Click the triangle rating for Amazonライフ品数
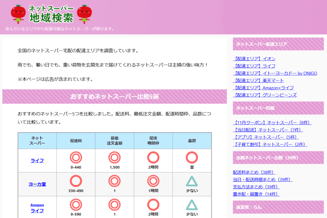This screenshot has width=327, height=218. click(x=191, y=205)
